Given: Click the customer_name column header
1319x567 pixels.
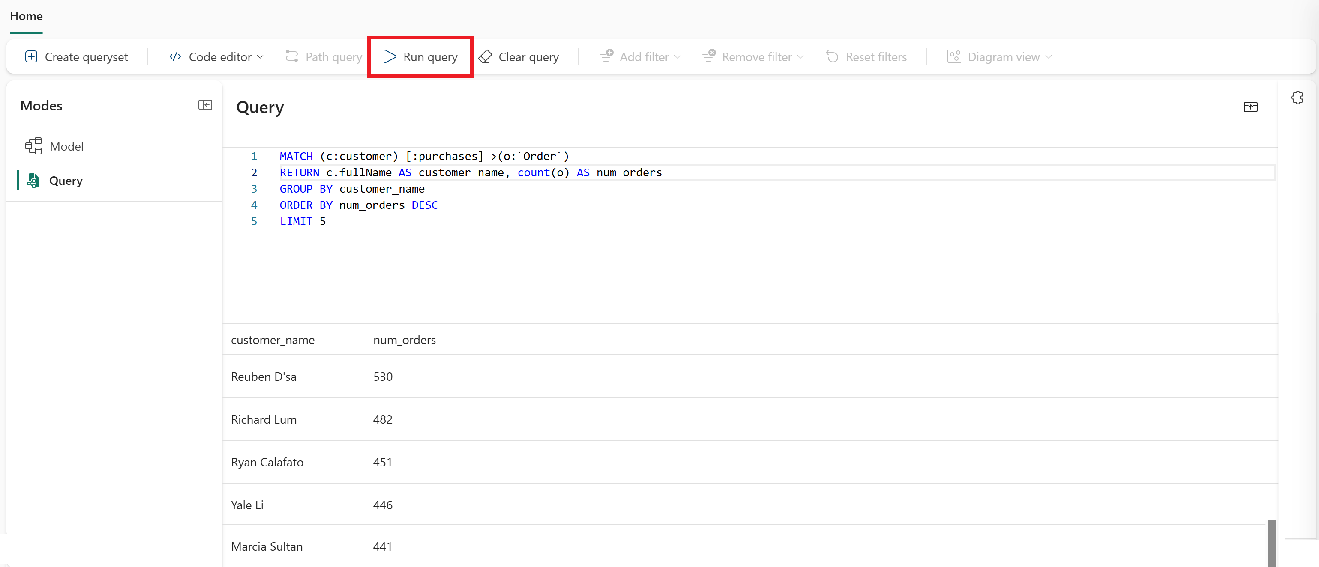Looking at the screenshot, I should pos(273,340).
